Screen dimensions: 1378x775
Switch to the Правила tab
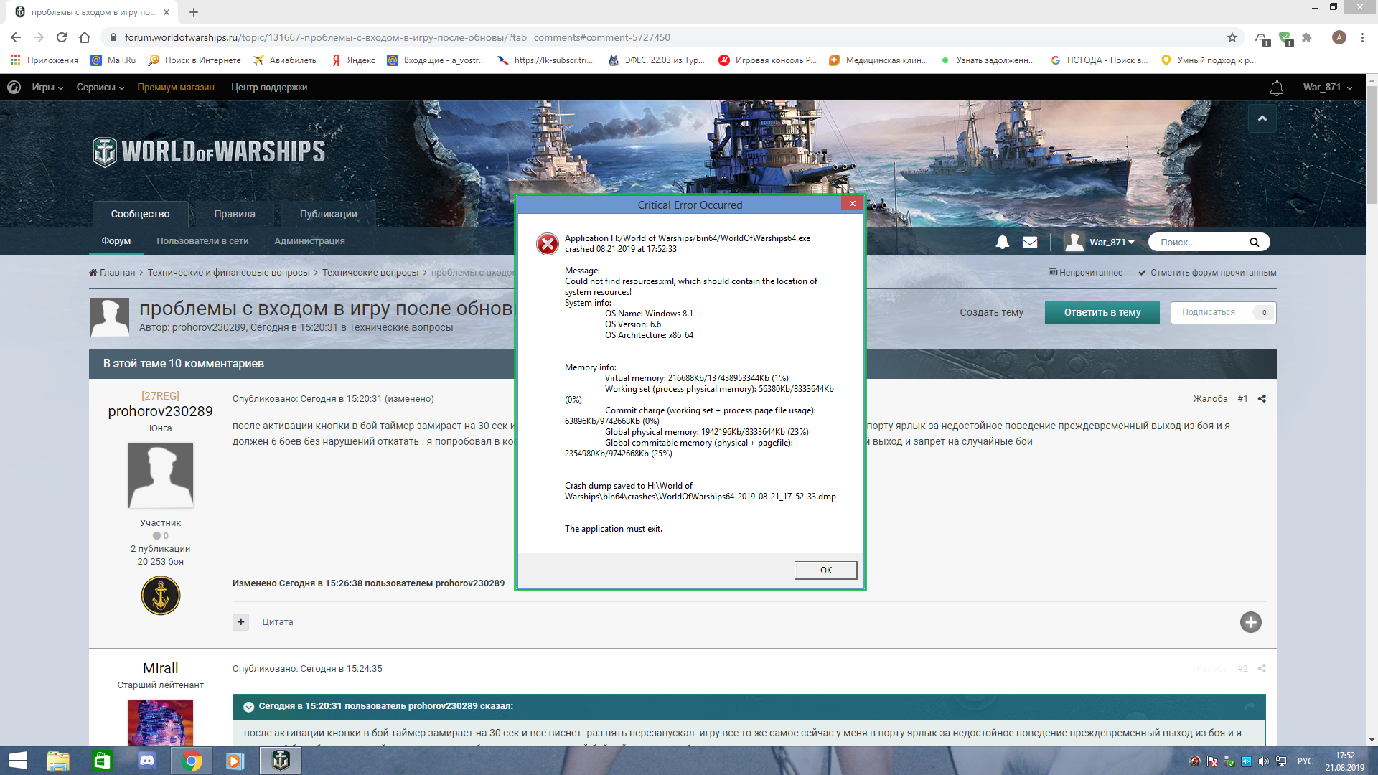click(x=235, y=214)
